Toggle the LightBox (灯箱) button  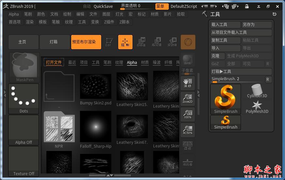(55, 42)
